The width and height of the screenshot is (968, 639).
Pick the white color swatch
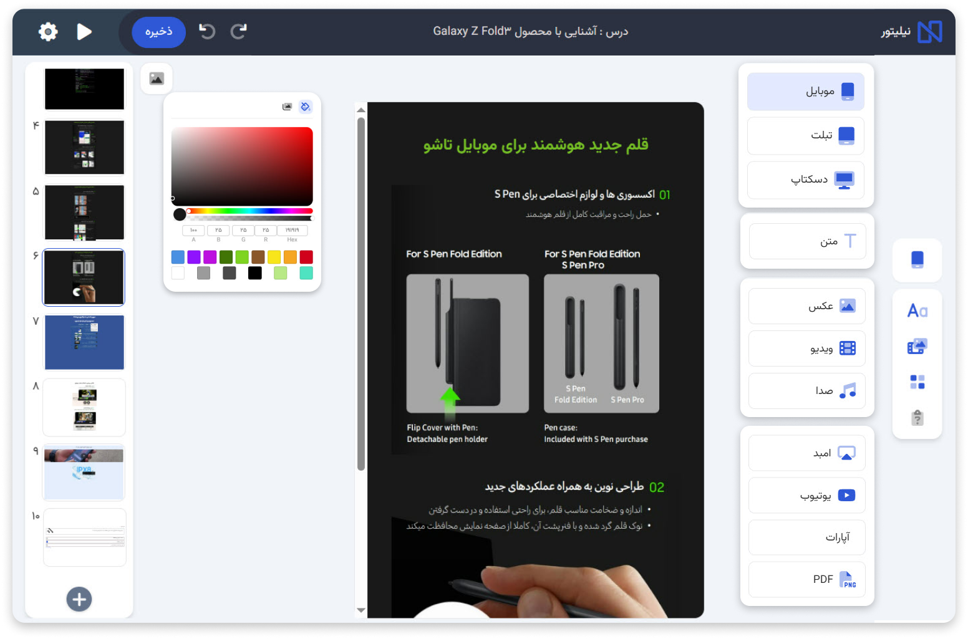coord(178,273)
